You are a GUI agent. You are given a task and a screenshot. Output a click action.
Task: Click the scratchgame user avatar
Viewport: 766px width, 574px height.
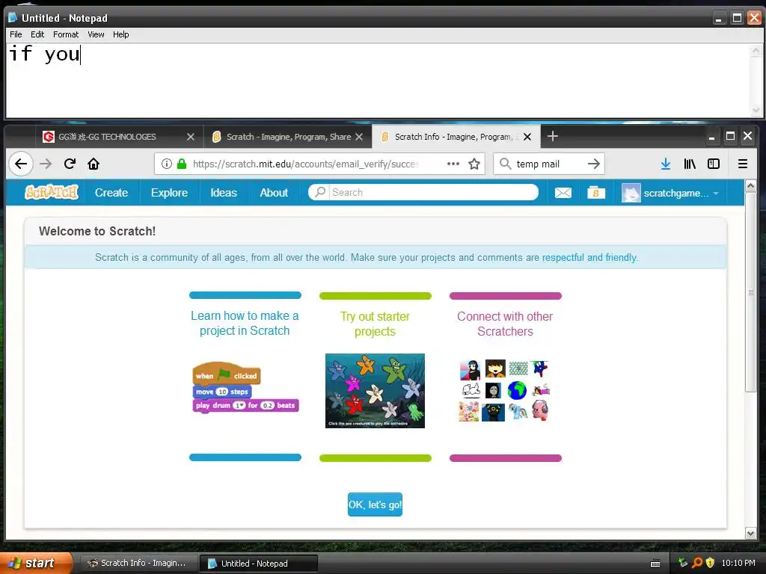[x=631, y=193]
